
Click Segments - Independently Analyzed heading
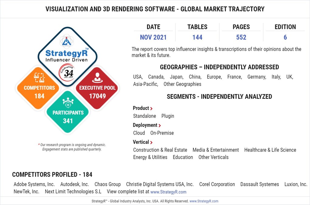[220, 97]
